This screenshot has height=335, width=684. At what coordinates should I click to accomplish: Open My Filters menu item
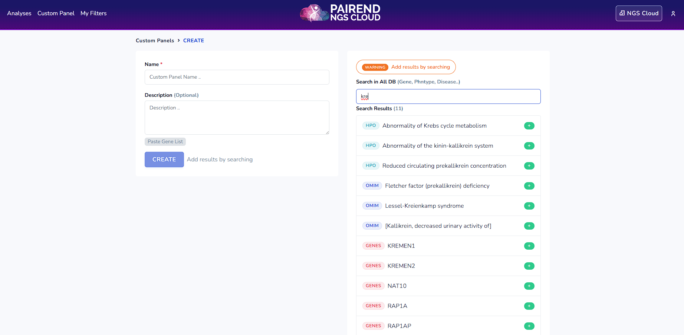93,13
